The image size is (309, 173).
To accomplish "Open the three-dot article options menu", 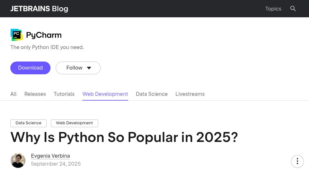I will point(297,161).
